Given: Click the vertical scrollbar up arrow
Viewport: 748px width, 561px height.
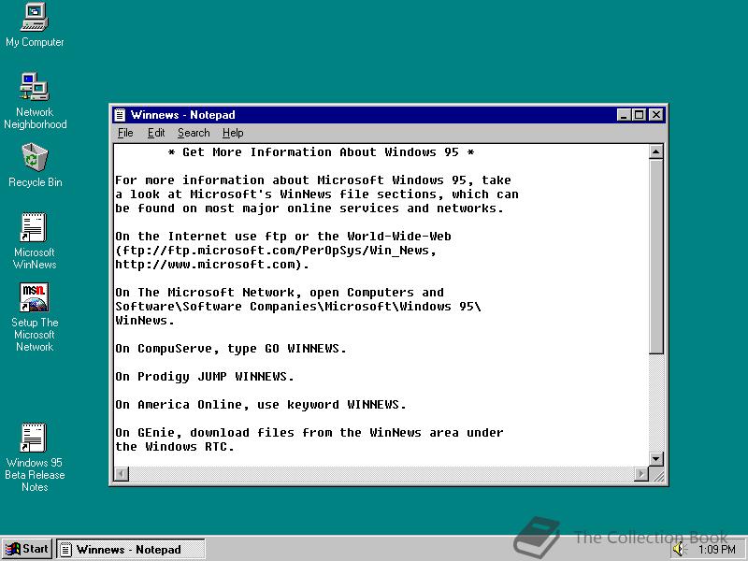Looking at the screenshot, I should click(656, 152).
